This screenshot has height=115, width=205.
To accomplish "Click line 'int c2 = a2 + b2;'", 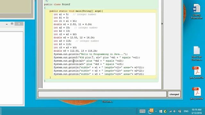I will pos(65,34).
